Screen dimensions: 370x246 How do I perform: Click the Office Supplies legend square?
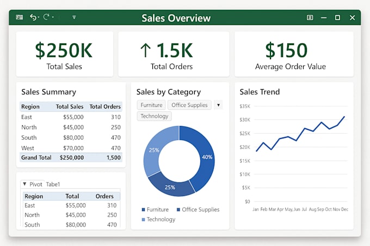[x=178, y=210]
